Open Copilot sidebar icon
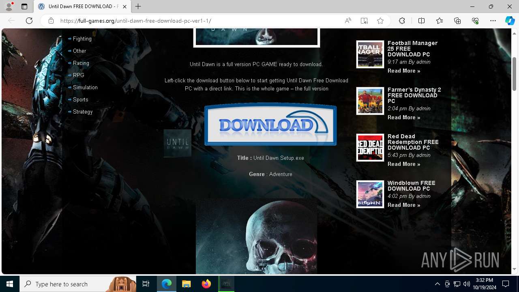Viewport: 519px width, 292px height. pyautogui.click(x=510, y=21)
